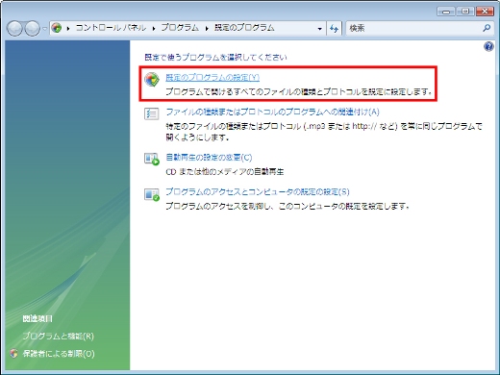500x375 pixels.
Task: Open プログラムのアクセスとコンピュータの既定の設定(S) link
Action: (x=258, y=191)
